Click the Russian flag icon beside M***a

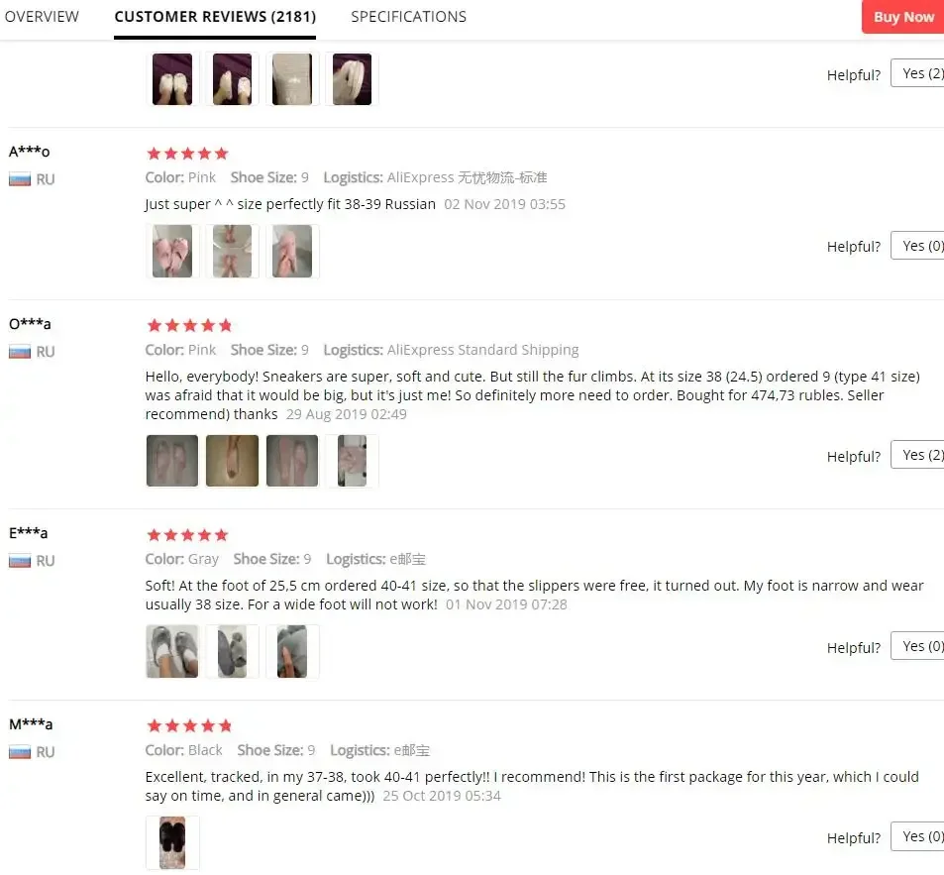(19, 752)
